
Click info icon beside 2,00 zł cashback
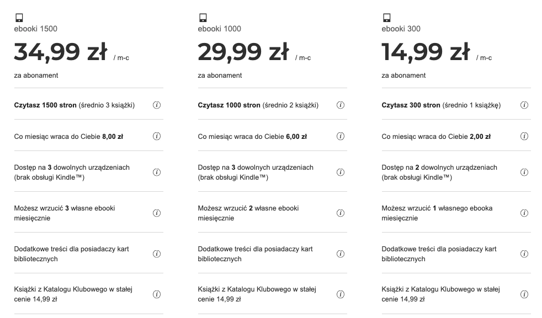[524, 136]
